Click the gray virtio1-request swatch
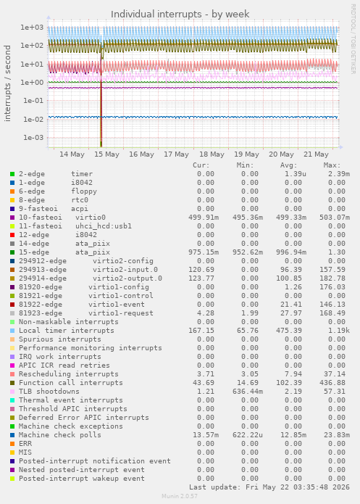 (12, 313)
